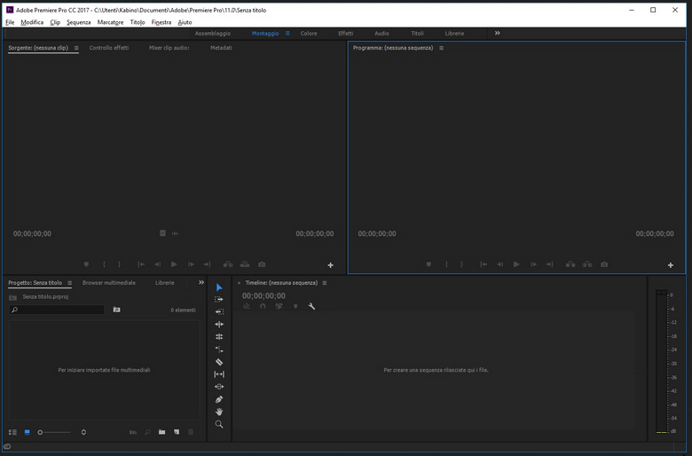Click the Timeline playhead timecode
The height and width of the screenshot is (456, 692).
point(263,295)
